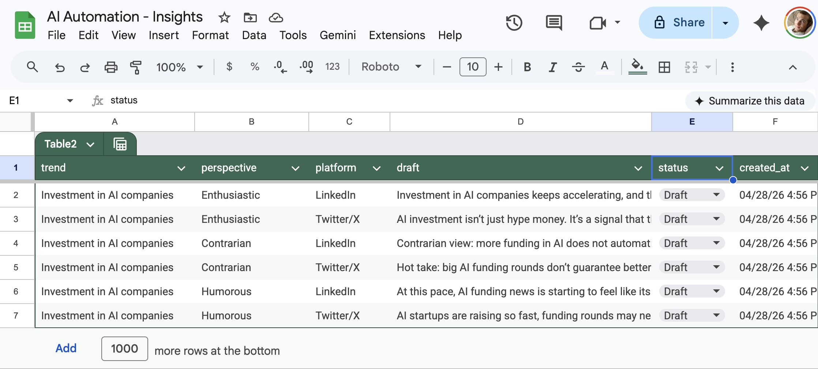Open the zoom 100% dropdown
The width and height of the screenshot is (818, 369).
(180, 67)
